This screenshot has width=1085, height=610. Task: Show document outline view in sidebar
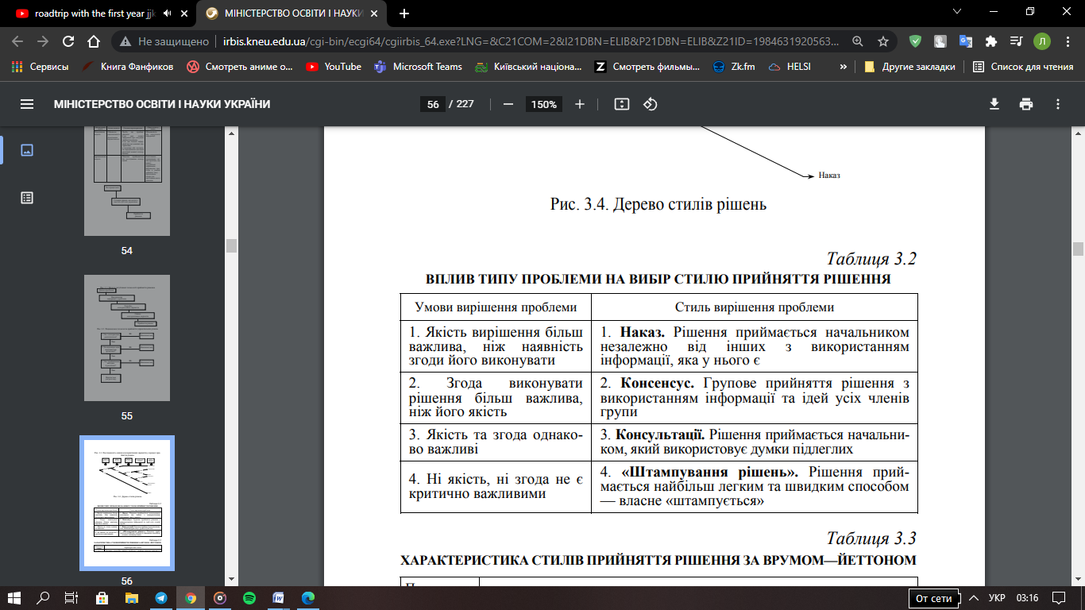coord(27,198)
